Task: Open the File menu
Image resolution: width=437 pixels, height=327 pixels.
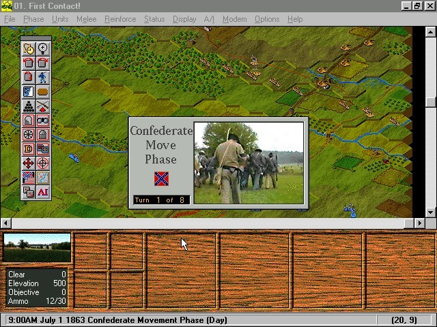Action: [x=10, y=19]
